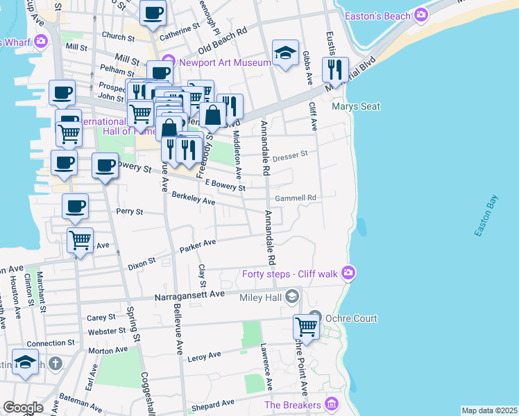Screen dimensions: 519x416
Task: Click the Marys Seat label
Action: tap(356, 107)
